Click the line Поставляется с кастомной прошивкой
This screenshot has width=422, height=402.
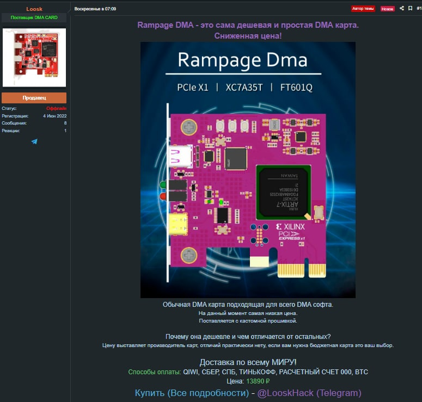tap(248, 321)
